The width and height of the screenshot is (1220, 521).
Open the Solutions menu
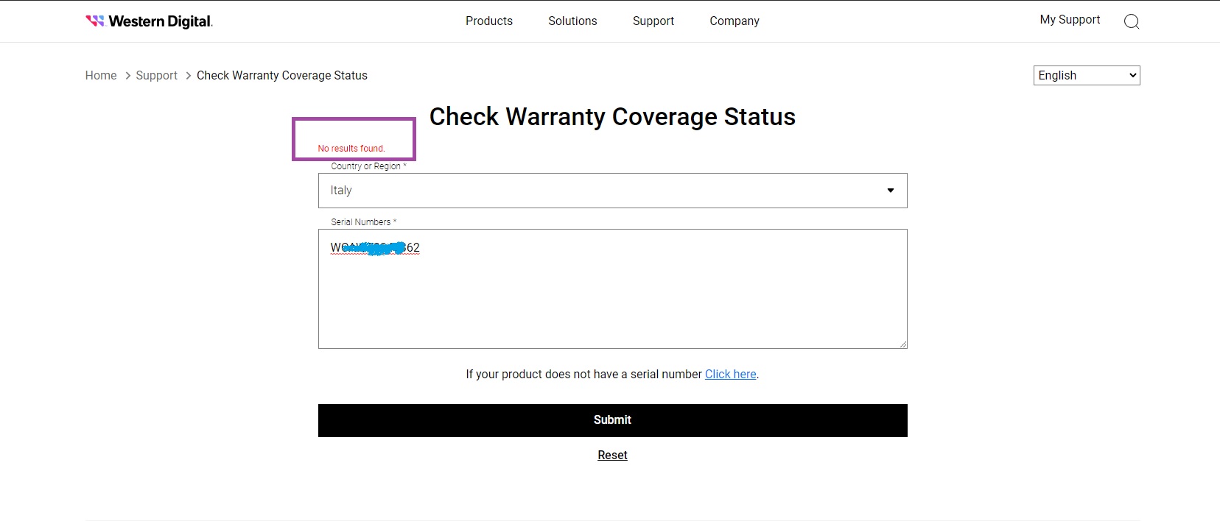tap(572, 21)
